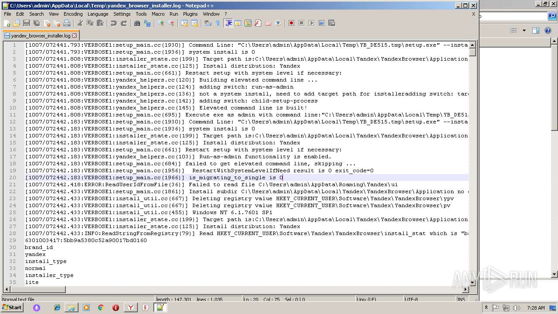This screenshot has width=558, height=314.
Task: Select the yandex_browser_installer.log tab
Action: [40, 36]
